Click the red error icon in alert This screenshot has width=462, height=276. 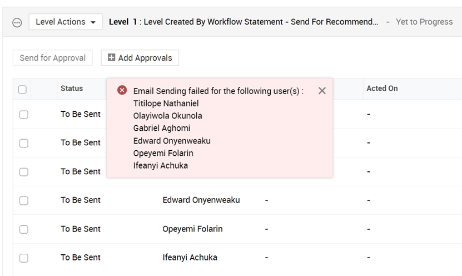click(x=122, y=91)
